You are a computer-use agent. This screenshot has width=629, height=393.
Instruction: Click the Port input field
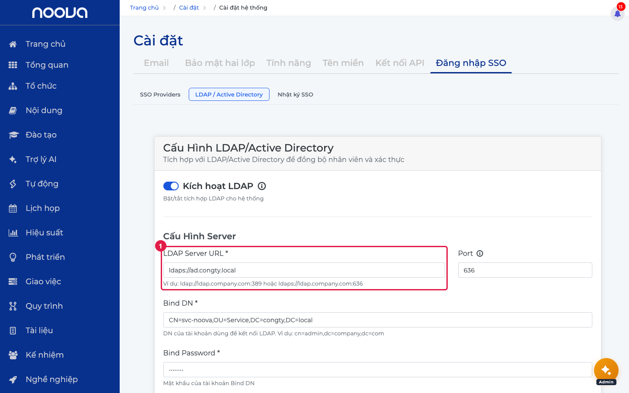point(525,270)
